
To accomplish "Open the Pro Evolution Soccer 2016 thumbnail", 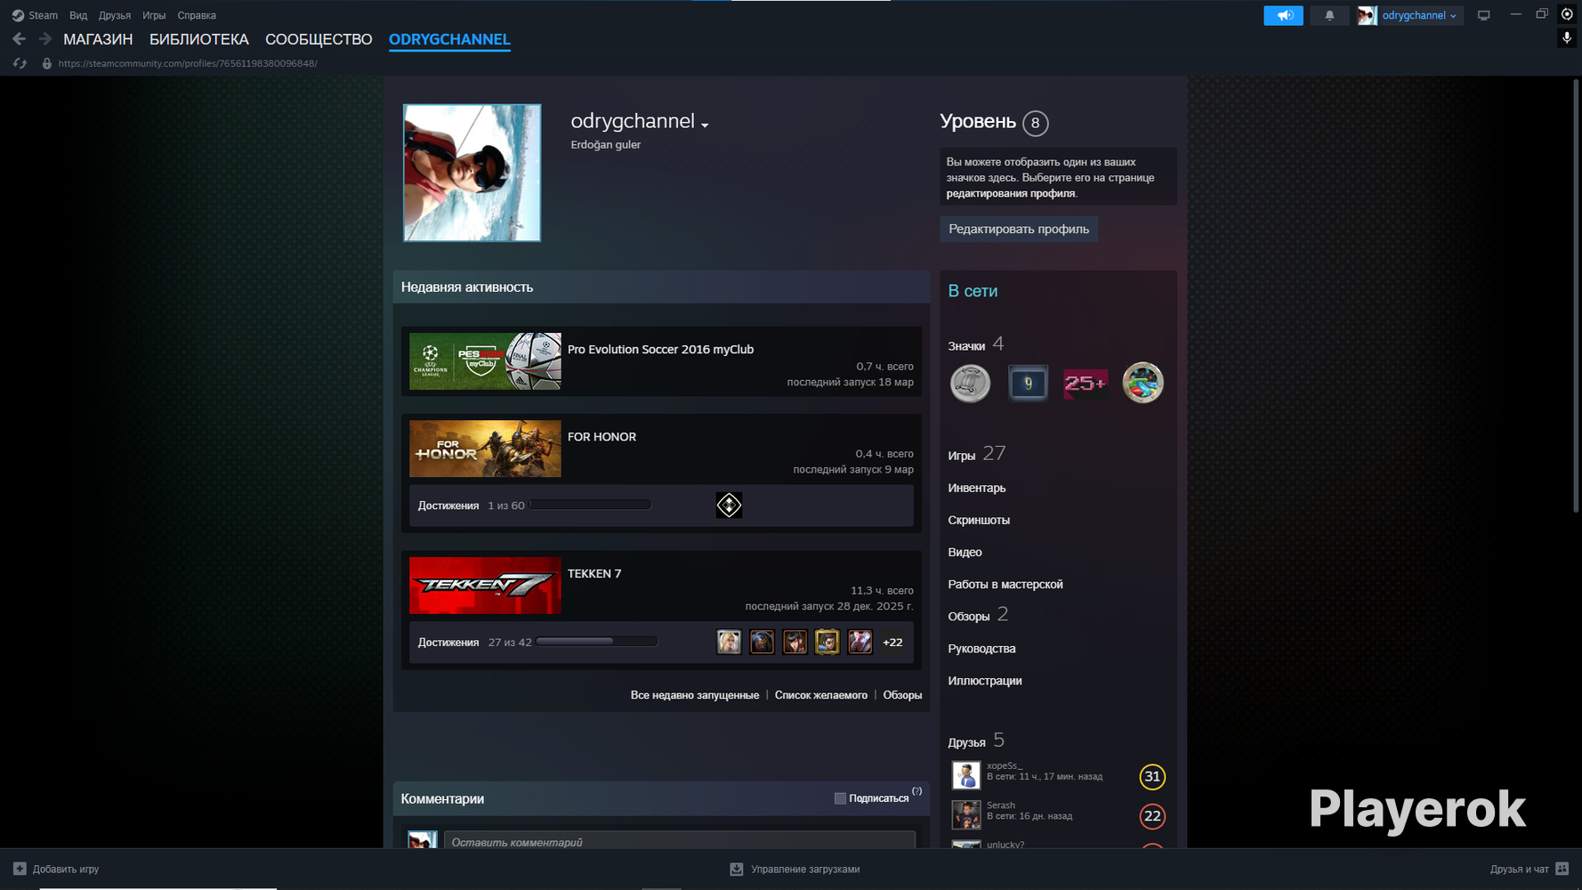I will [x=485, y=361].
